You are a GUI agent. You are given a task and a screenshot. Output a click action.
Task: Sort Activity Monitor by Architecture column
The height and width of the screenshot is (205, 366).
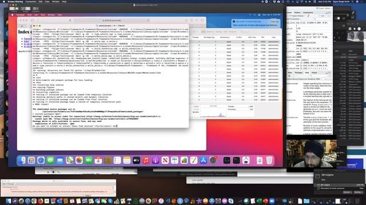tap(225, 38)
